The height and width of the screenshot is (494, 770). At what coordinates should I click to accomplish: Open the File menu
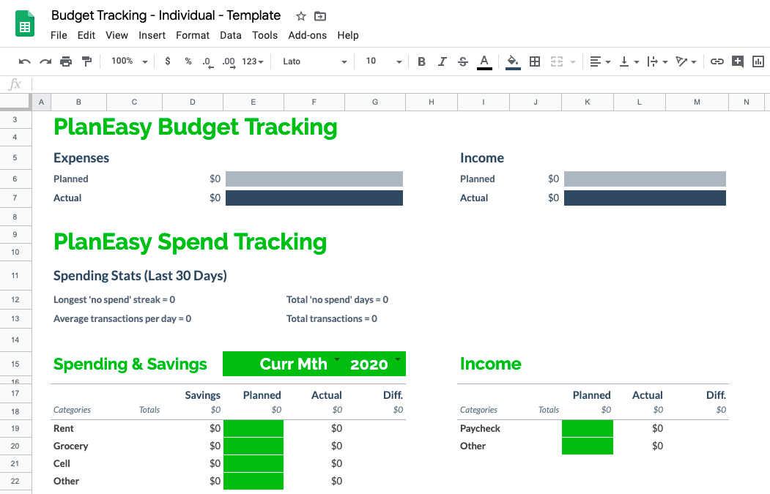pyautogui.click(x=59, y=35)
